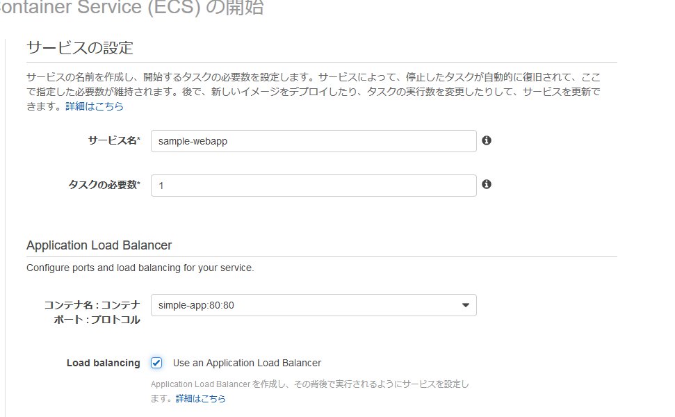Toggle the Use an Application Load Balancer checkbox

pos(156,363)
